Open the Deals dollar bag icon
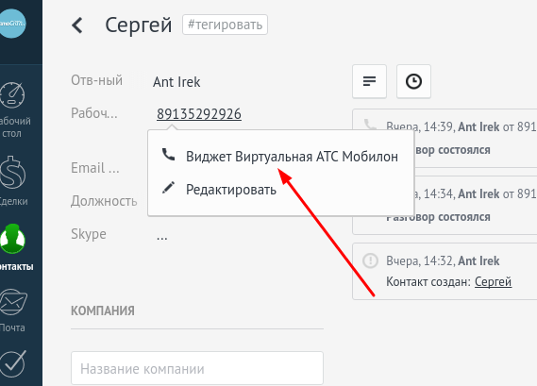This screenshot has height=386, width=537. pyautogui.click(x=12, y=173)
